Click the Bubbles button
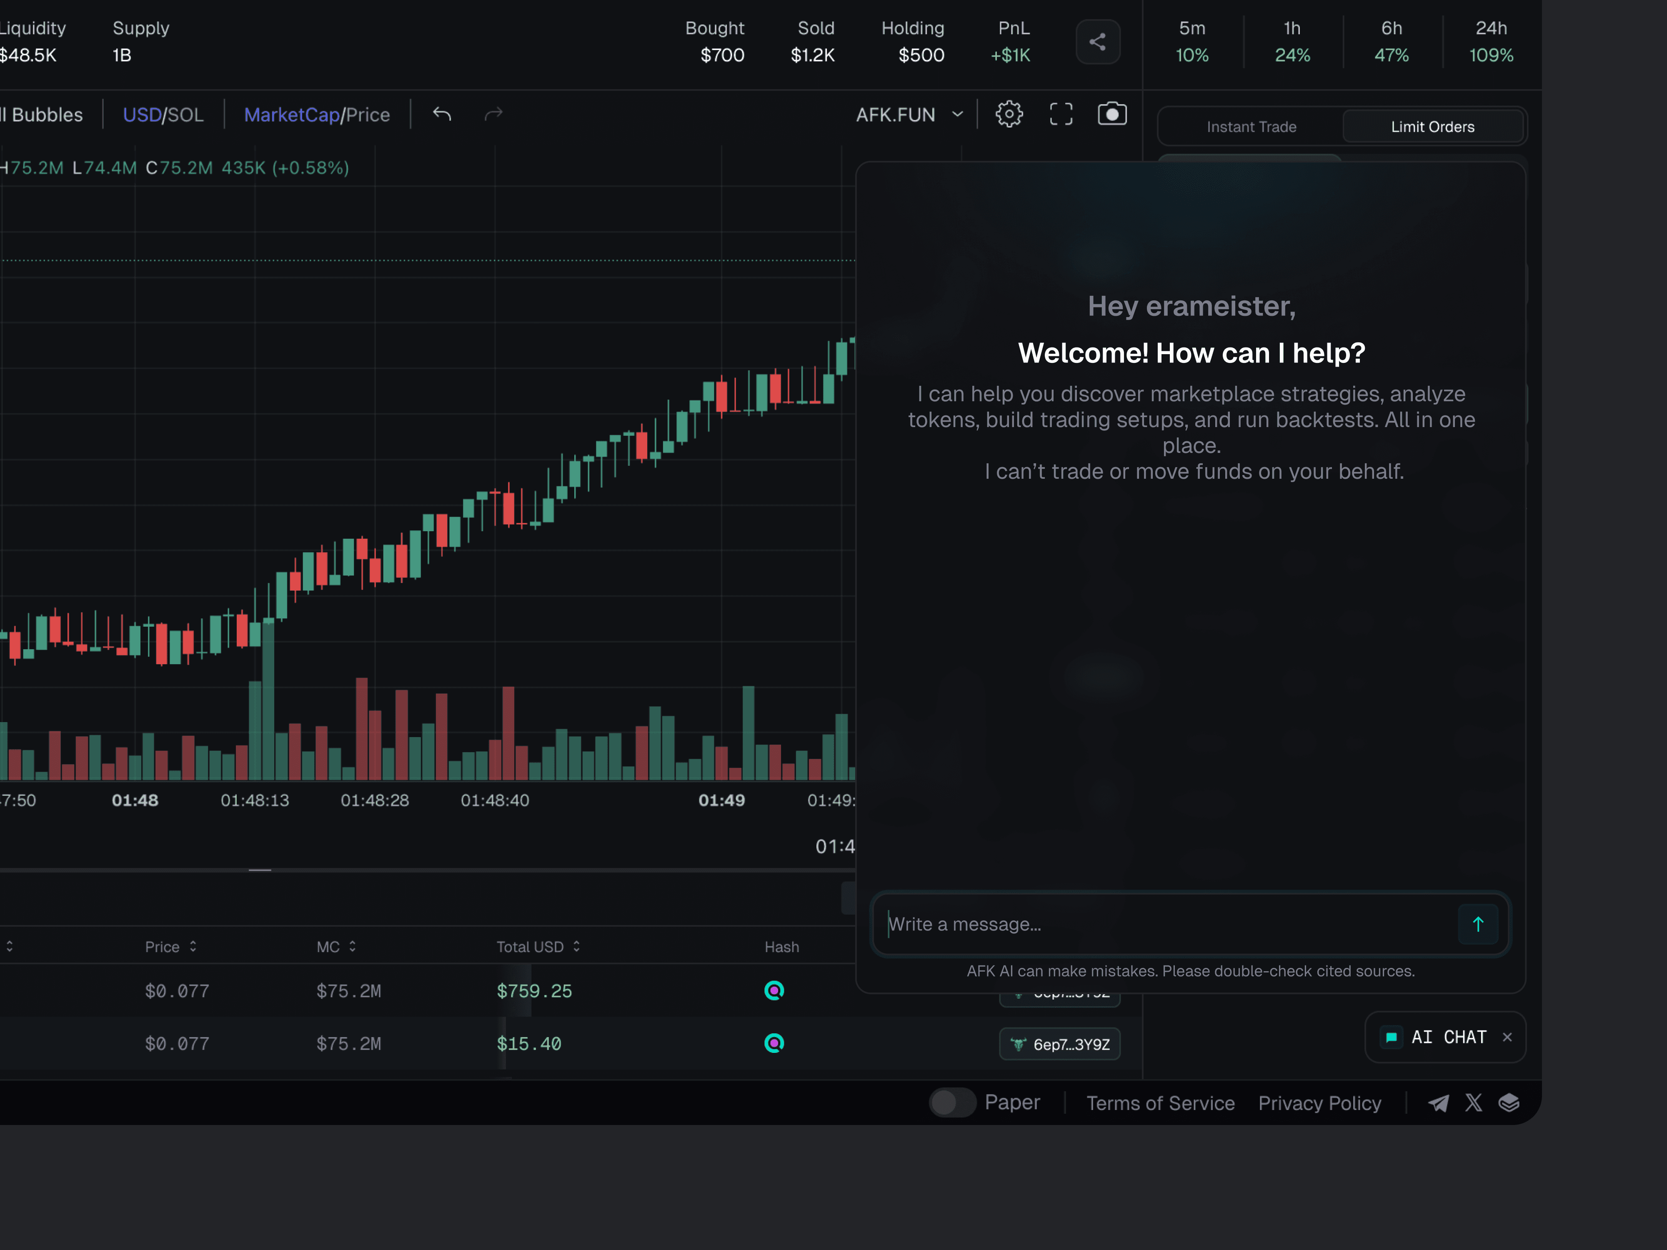The width and height of the screenshot is (1667, 1250). pyautogui.click(x=42, y=115)
